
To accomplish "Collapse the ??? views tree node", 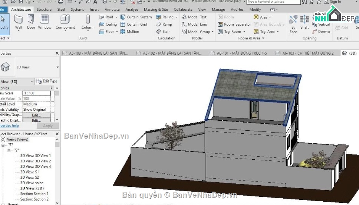I will tap(3, 145).
